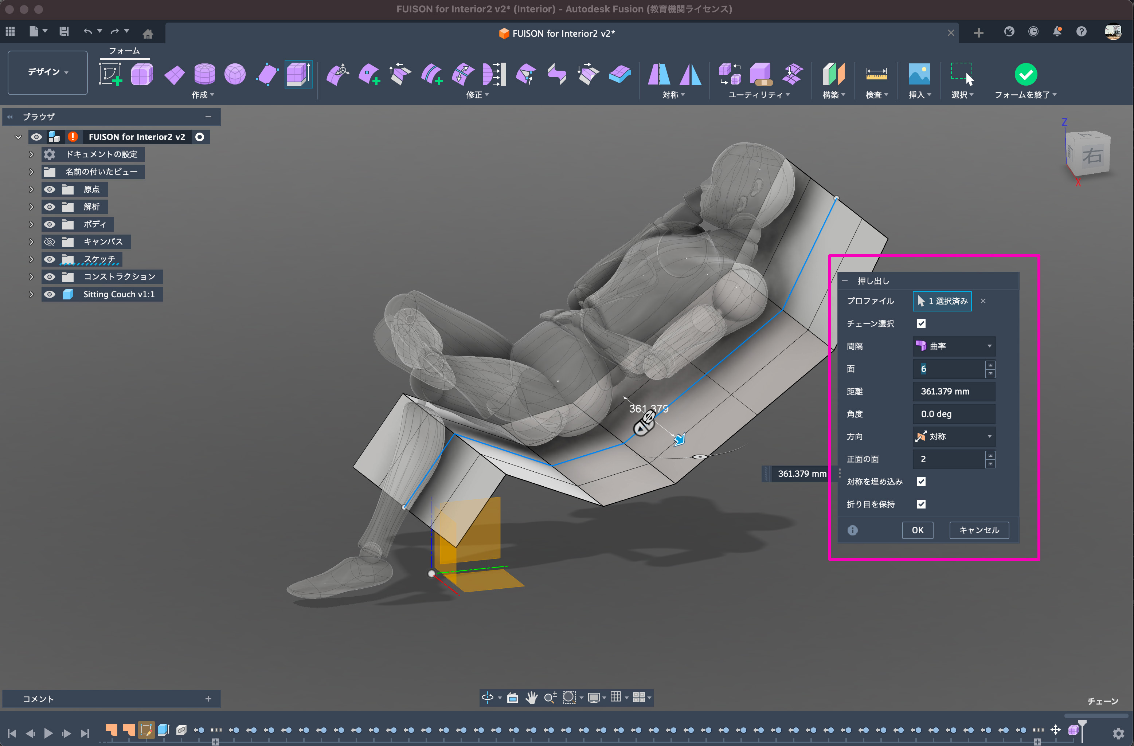Screen dimensions: 1134x746
Task: Hide the スケッチ folder visibility eye
Action: pyautogui.click(x=50, y=259)
